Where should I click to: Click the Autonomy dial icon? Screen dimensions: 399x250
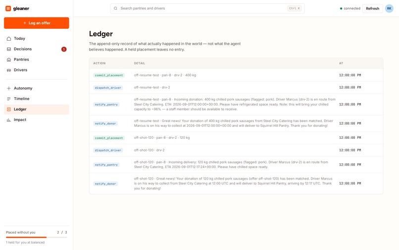click(x=9, y=88)
